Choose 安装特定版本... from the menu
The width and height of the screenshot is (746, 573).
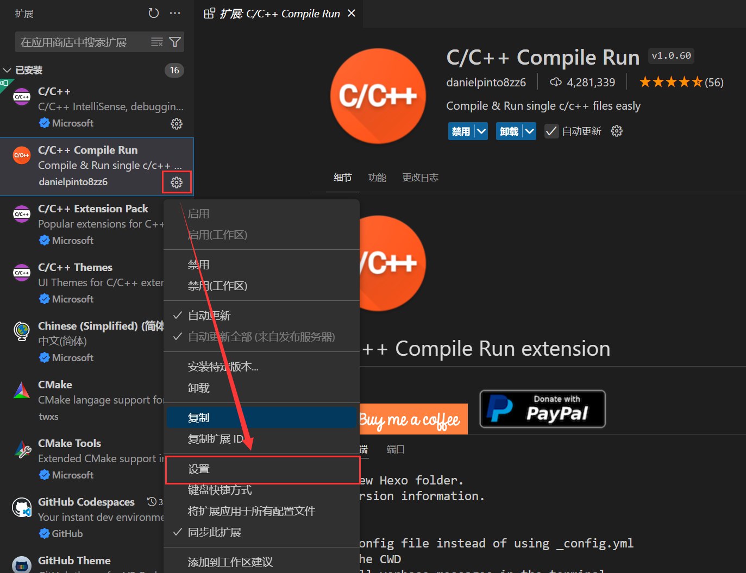click(x=261, y=367)
